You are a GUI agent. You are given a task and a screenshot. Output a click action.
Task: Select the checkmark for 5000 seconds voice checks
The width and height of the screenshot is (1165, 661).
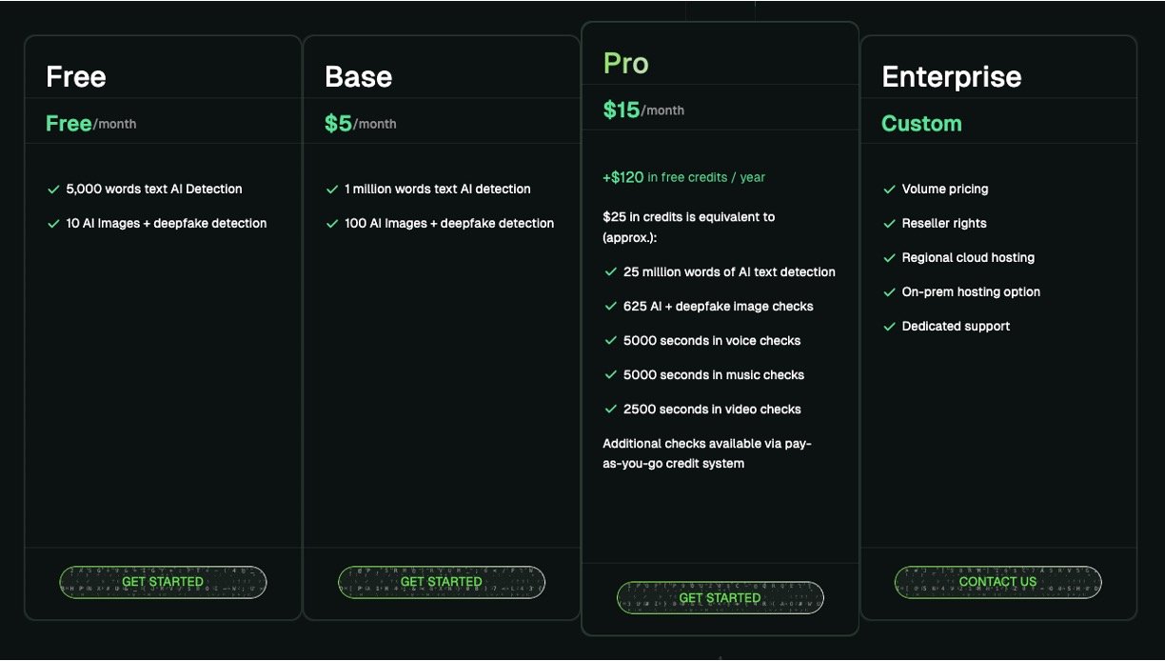[611, 341]
